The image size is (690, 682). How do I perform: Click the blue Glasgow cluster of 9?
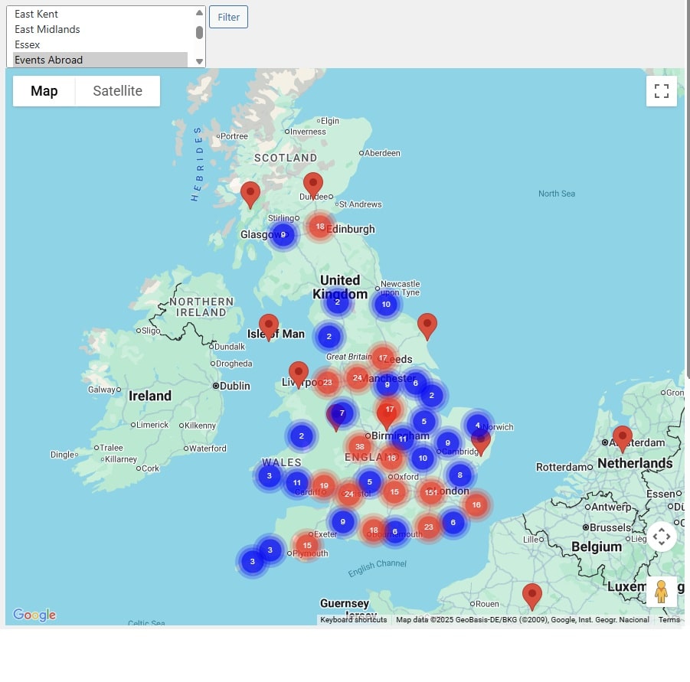pyautogui.click(x=283, y=235)
